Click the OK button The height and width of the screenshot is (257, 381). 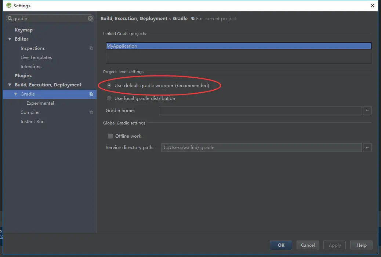pos(281,245)
